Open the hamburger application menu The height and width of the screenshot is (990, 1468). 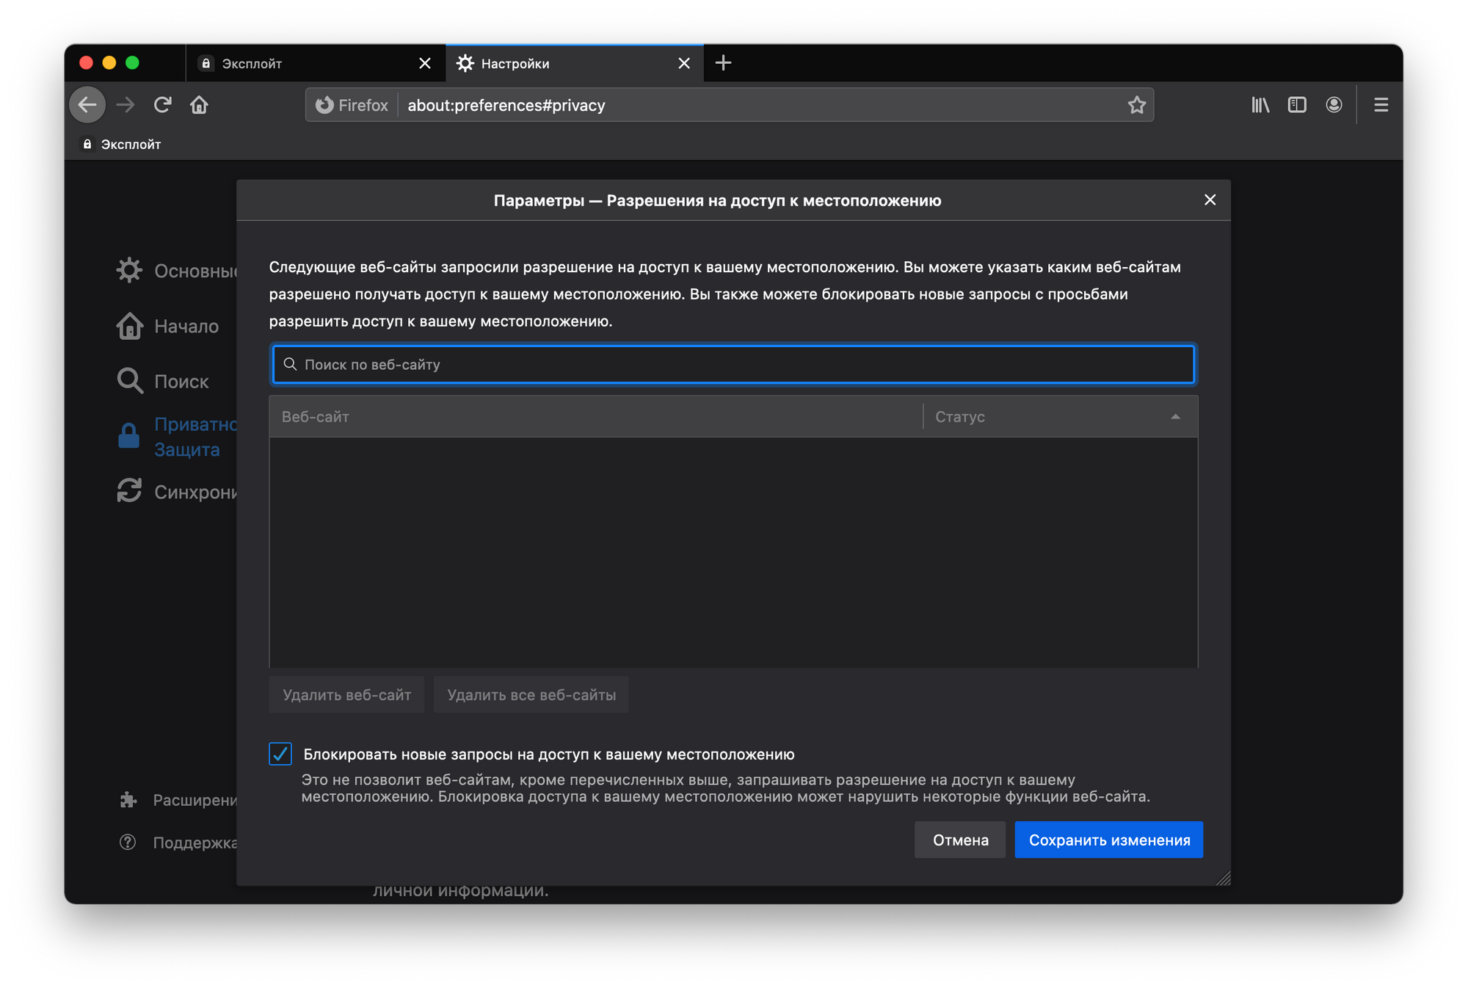click(1381, 105)
